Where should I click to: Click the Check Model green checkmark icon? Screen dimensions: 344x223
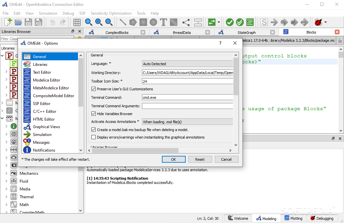click(230, 22)
